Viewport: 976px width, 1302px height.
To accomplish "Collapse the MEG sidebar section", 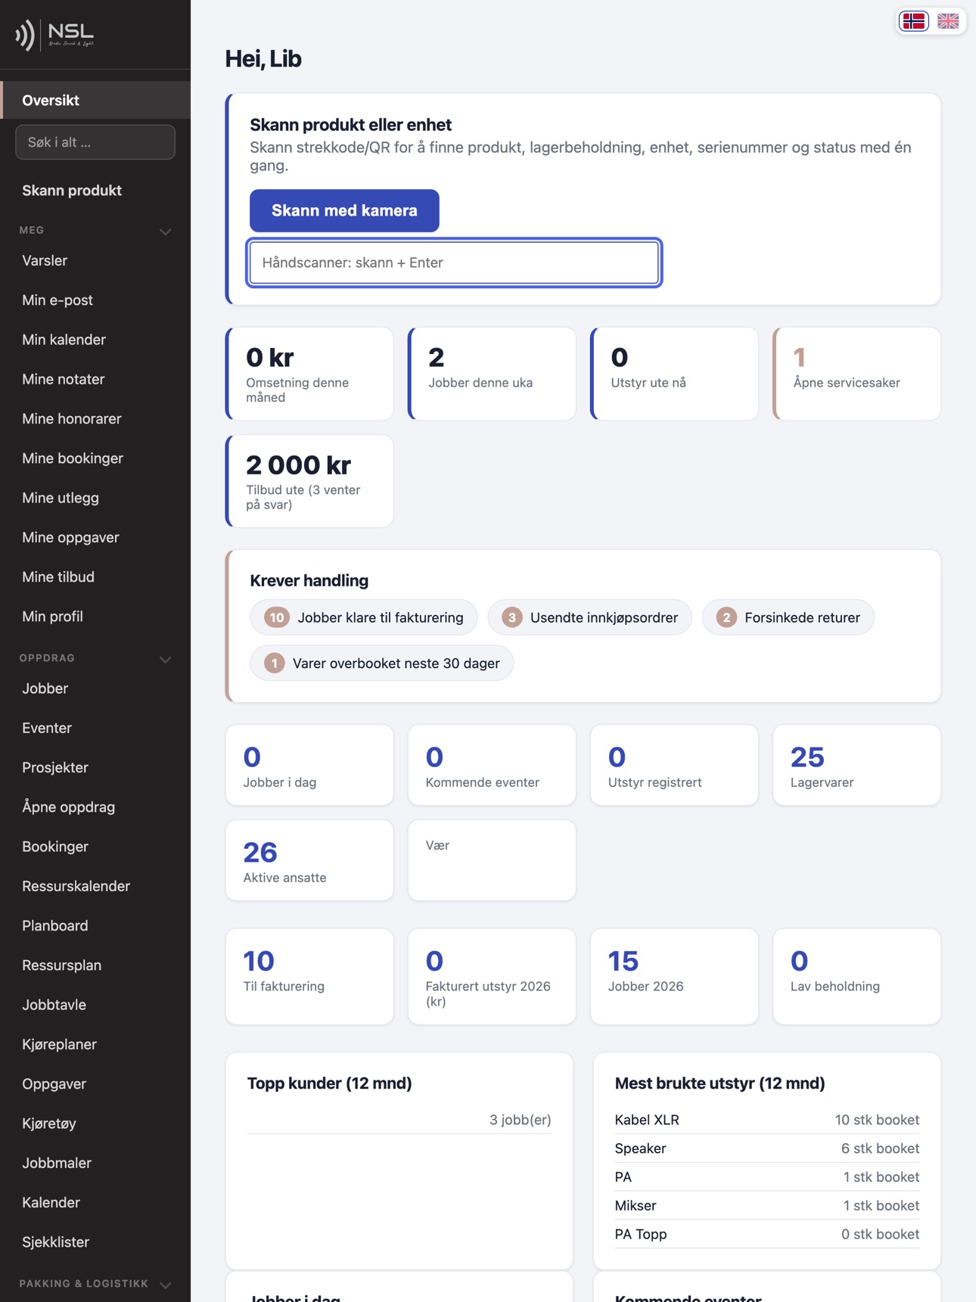I will point(165,231).
